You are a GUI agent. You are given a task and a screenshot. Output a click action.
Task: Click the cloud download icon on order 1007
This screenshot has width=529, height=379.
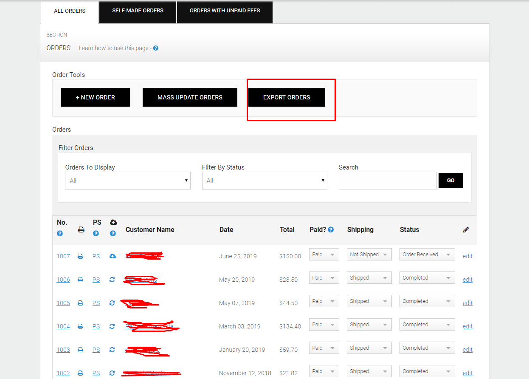[112, 256]
